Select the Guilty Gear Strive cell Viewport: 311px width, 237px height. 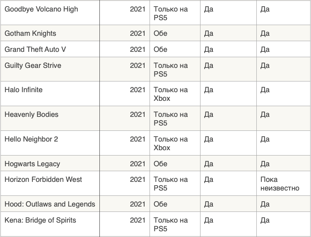pos(33,65)
